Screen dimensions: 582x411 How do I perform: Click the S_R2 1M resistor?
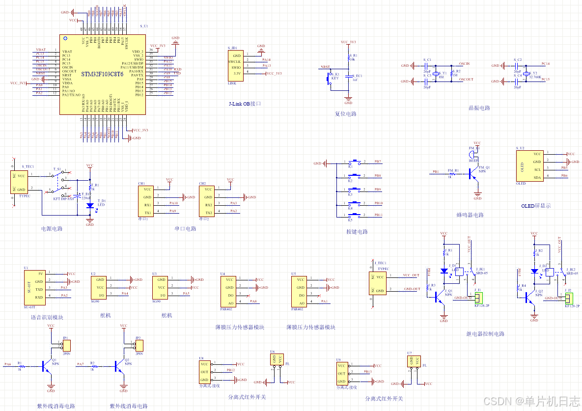(452, 74)
